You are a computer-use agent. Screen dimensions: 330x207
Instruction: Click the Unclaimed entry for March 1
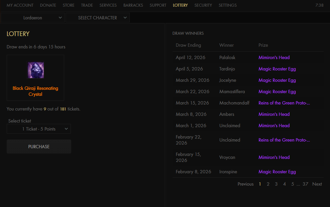(230, 126)
